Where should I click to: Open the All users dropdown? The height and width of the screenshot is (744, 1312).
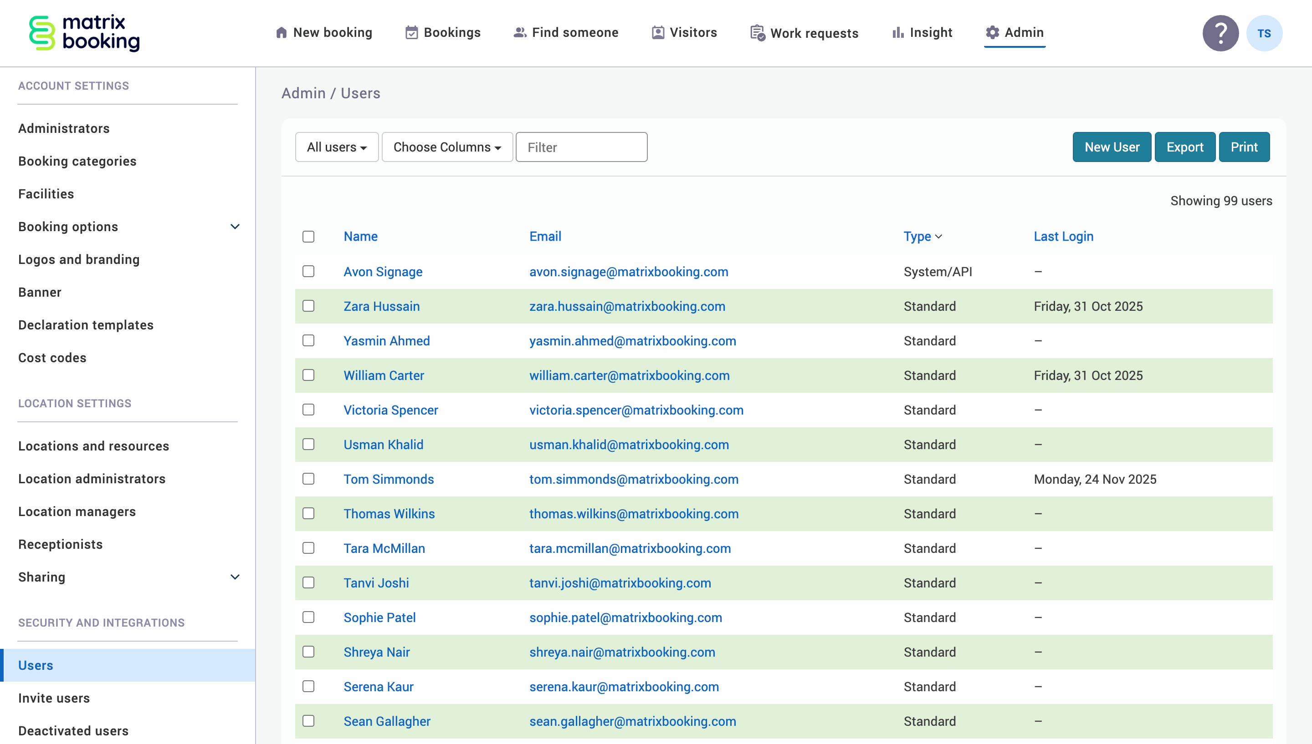click(337, 147)
